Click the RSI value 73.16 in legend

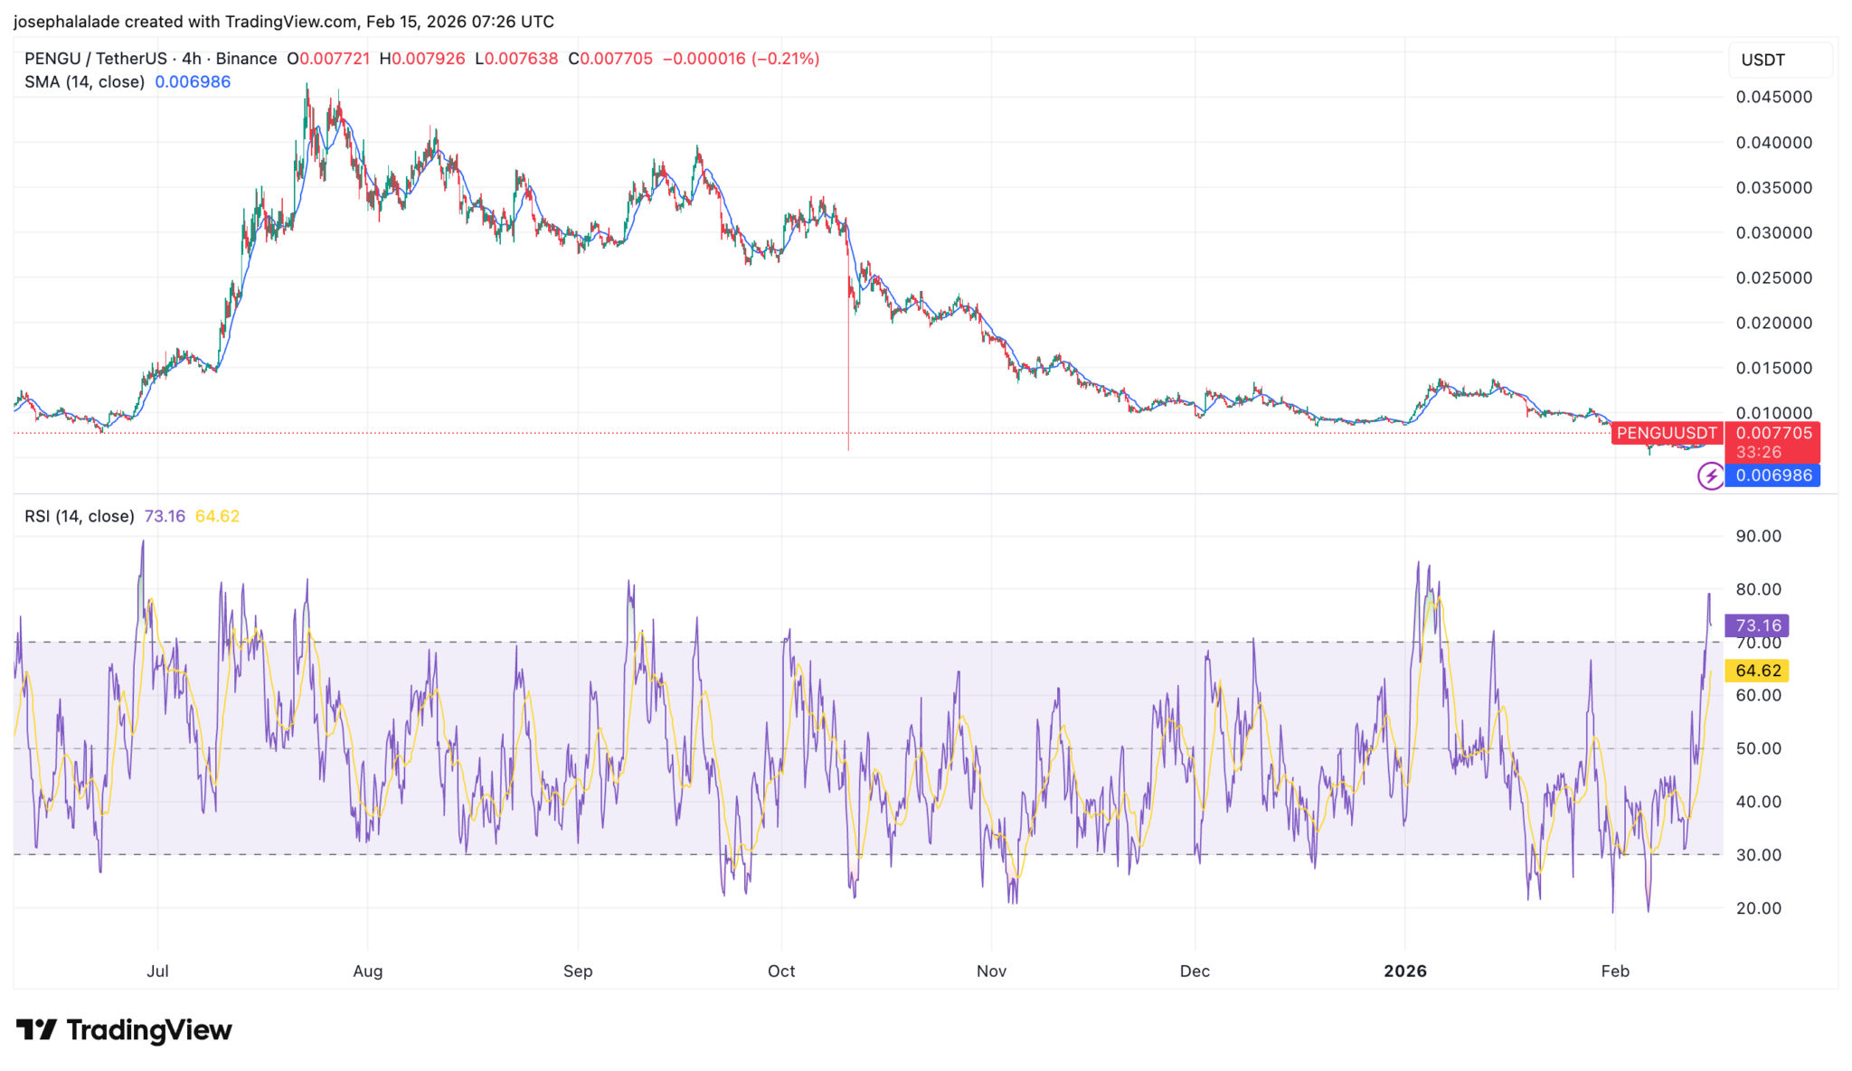pyautogui.click(x=165, y=516)
